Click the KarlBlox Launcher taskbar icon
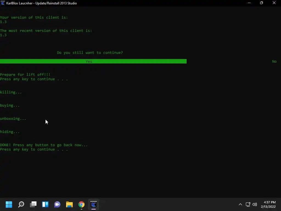 [94, 204]
